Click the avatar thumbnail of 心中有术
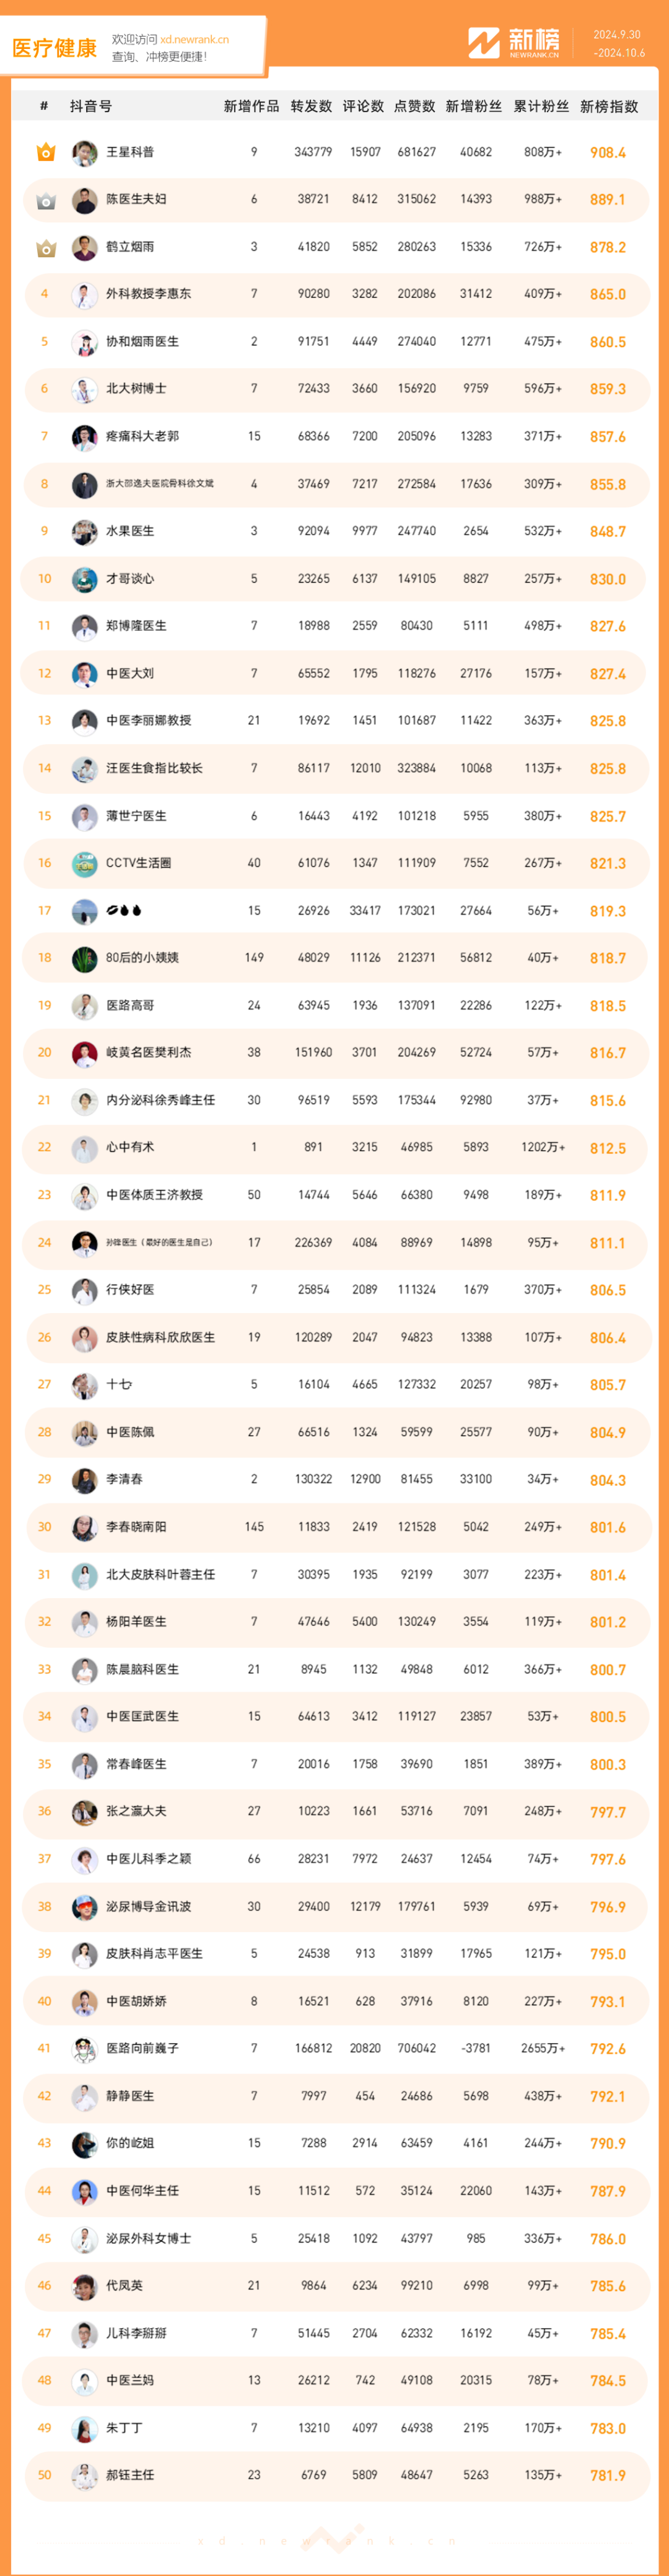Screen dimensions: 669x2576 point(84,1148)
